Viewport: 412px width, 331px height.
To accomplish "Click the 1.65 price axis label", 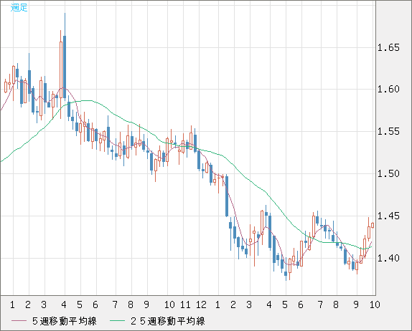I will [x=388, y=48].
